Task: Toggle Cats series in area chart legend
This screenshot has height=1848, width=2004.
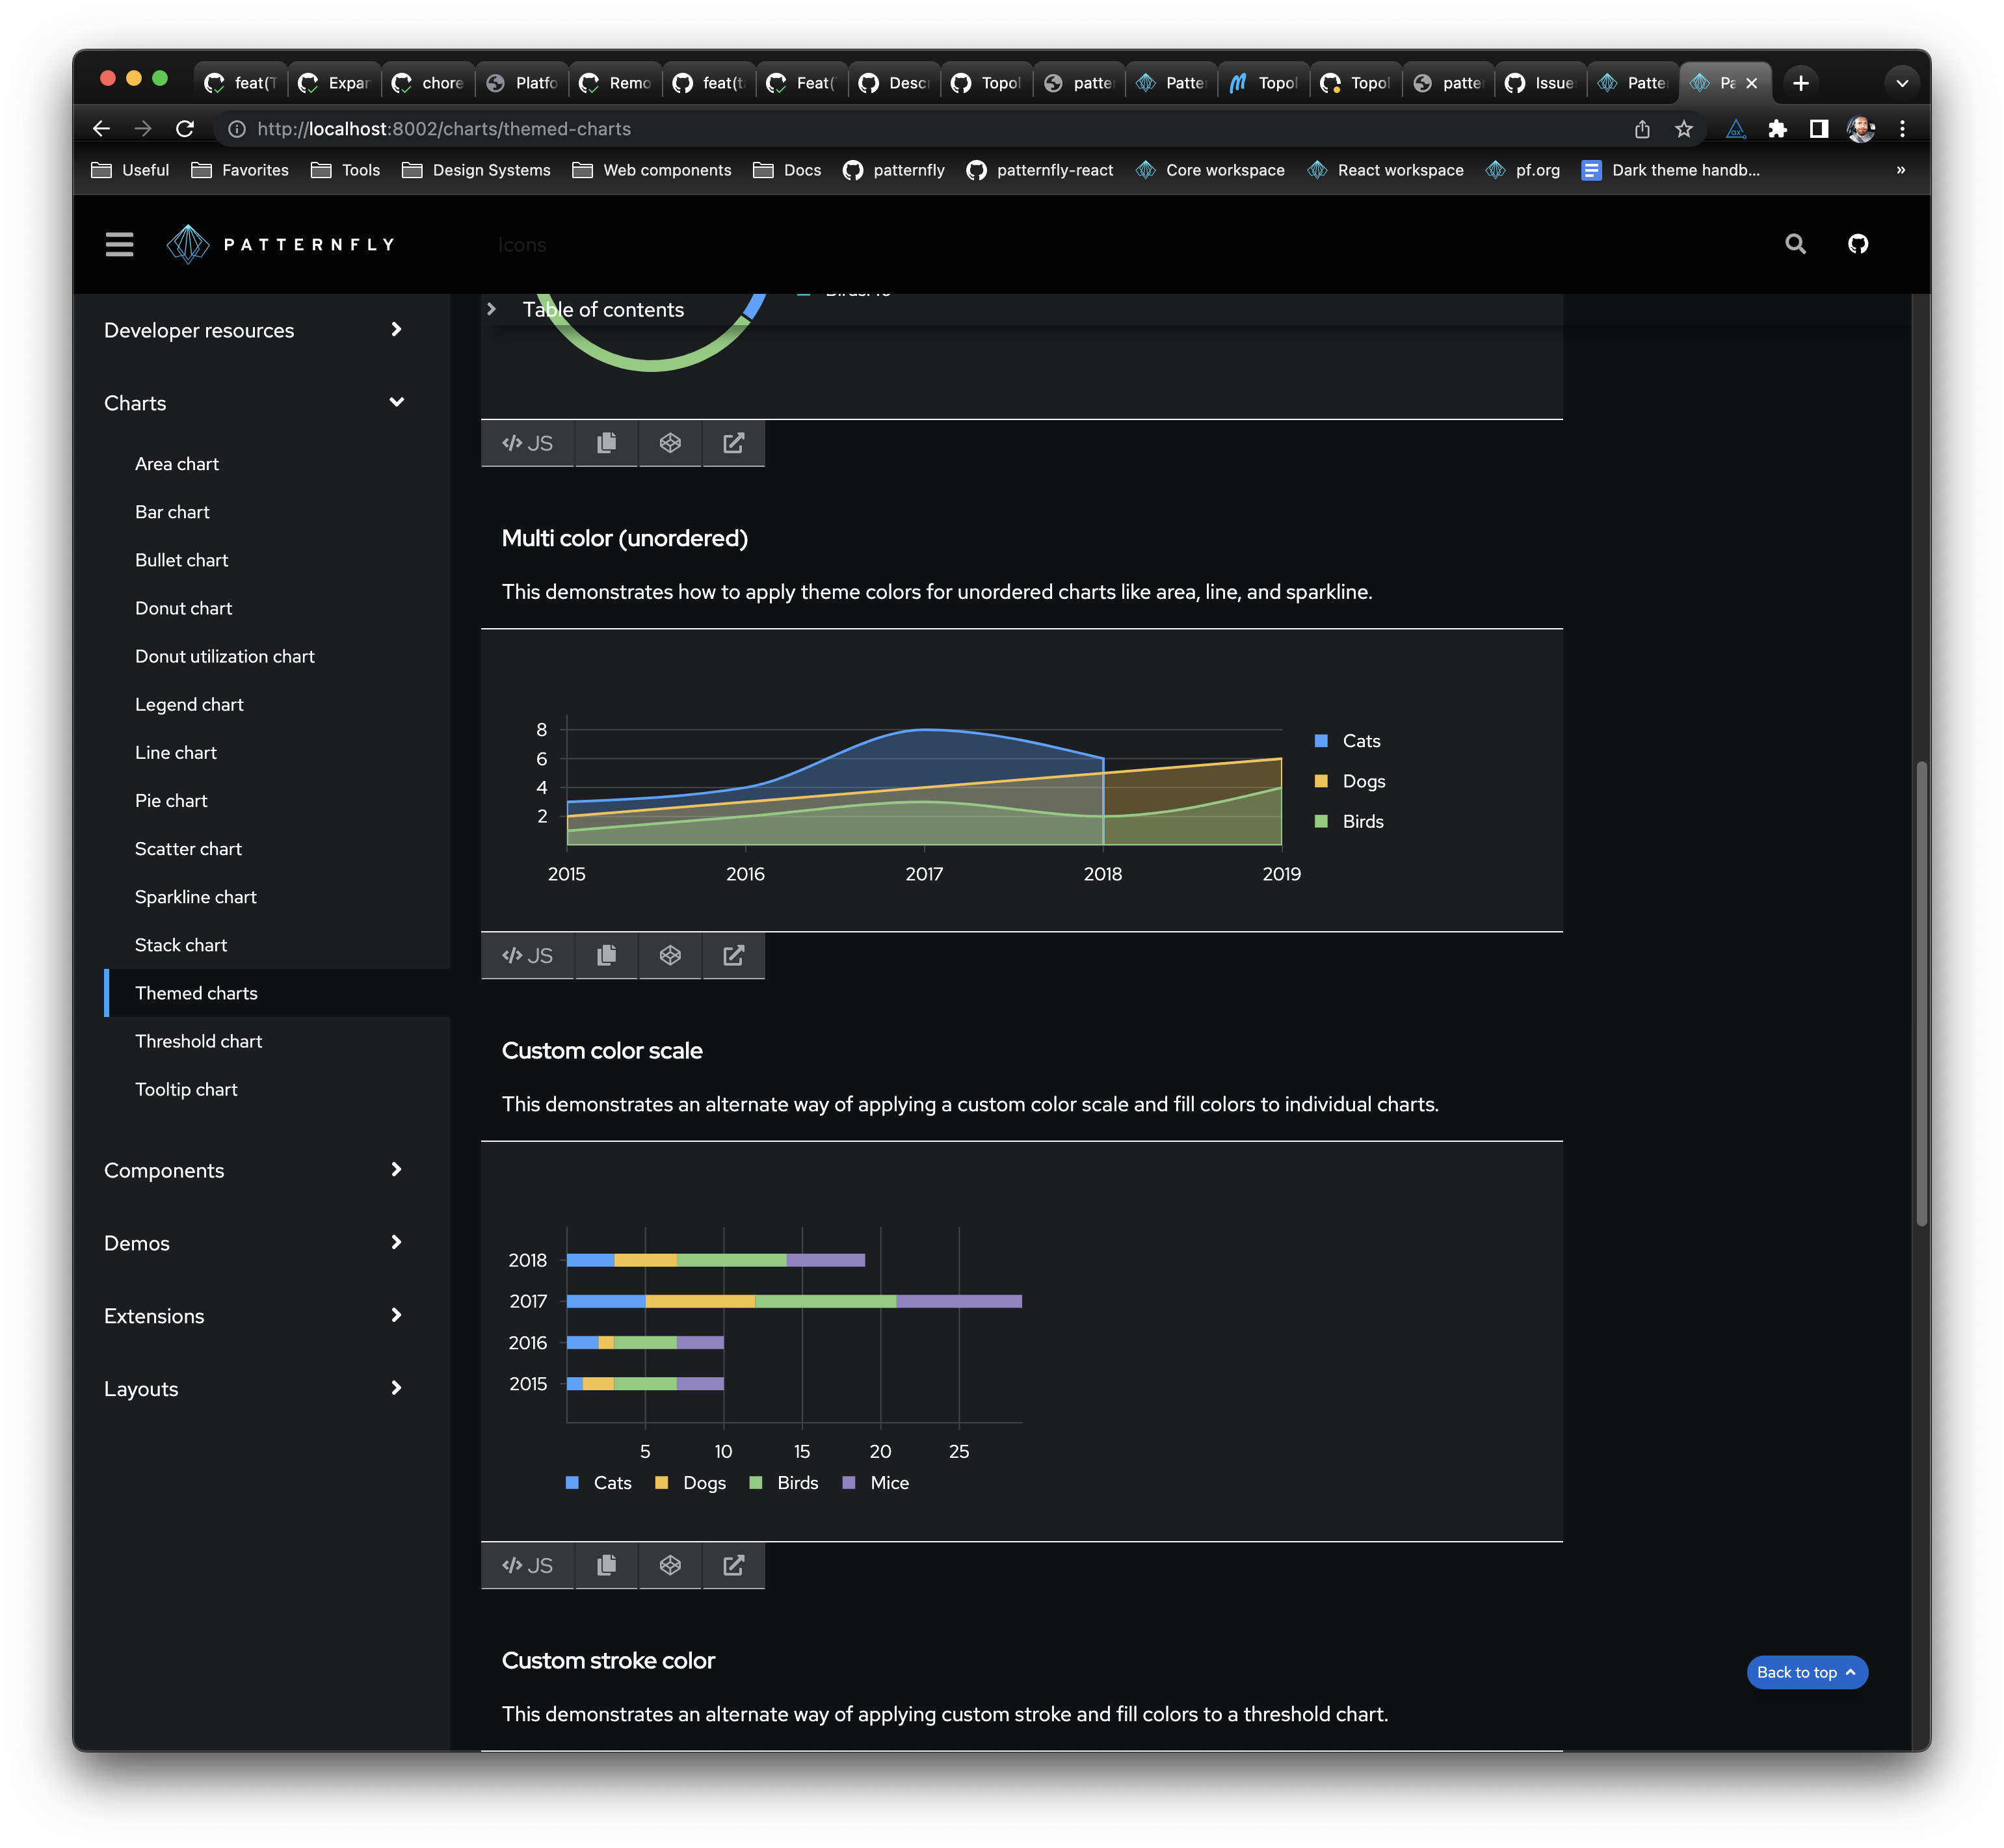Action: pos(1360,741)
